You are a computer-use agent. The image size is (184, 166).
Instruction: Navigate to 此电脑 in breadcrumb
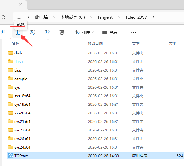click(x=41, y=17)
